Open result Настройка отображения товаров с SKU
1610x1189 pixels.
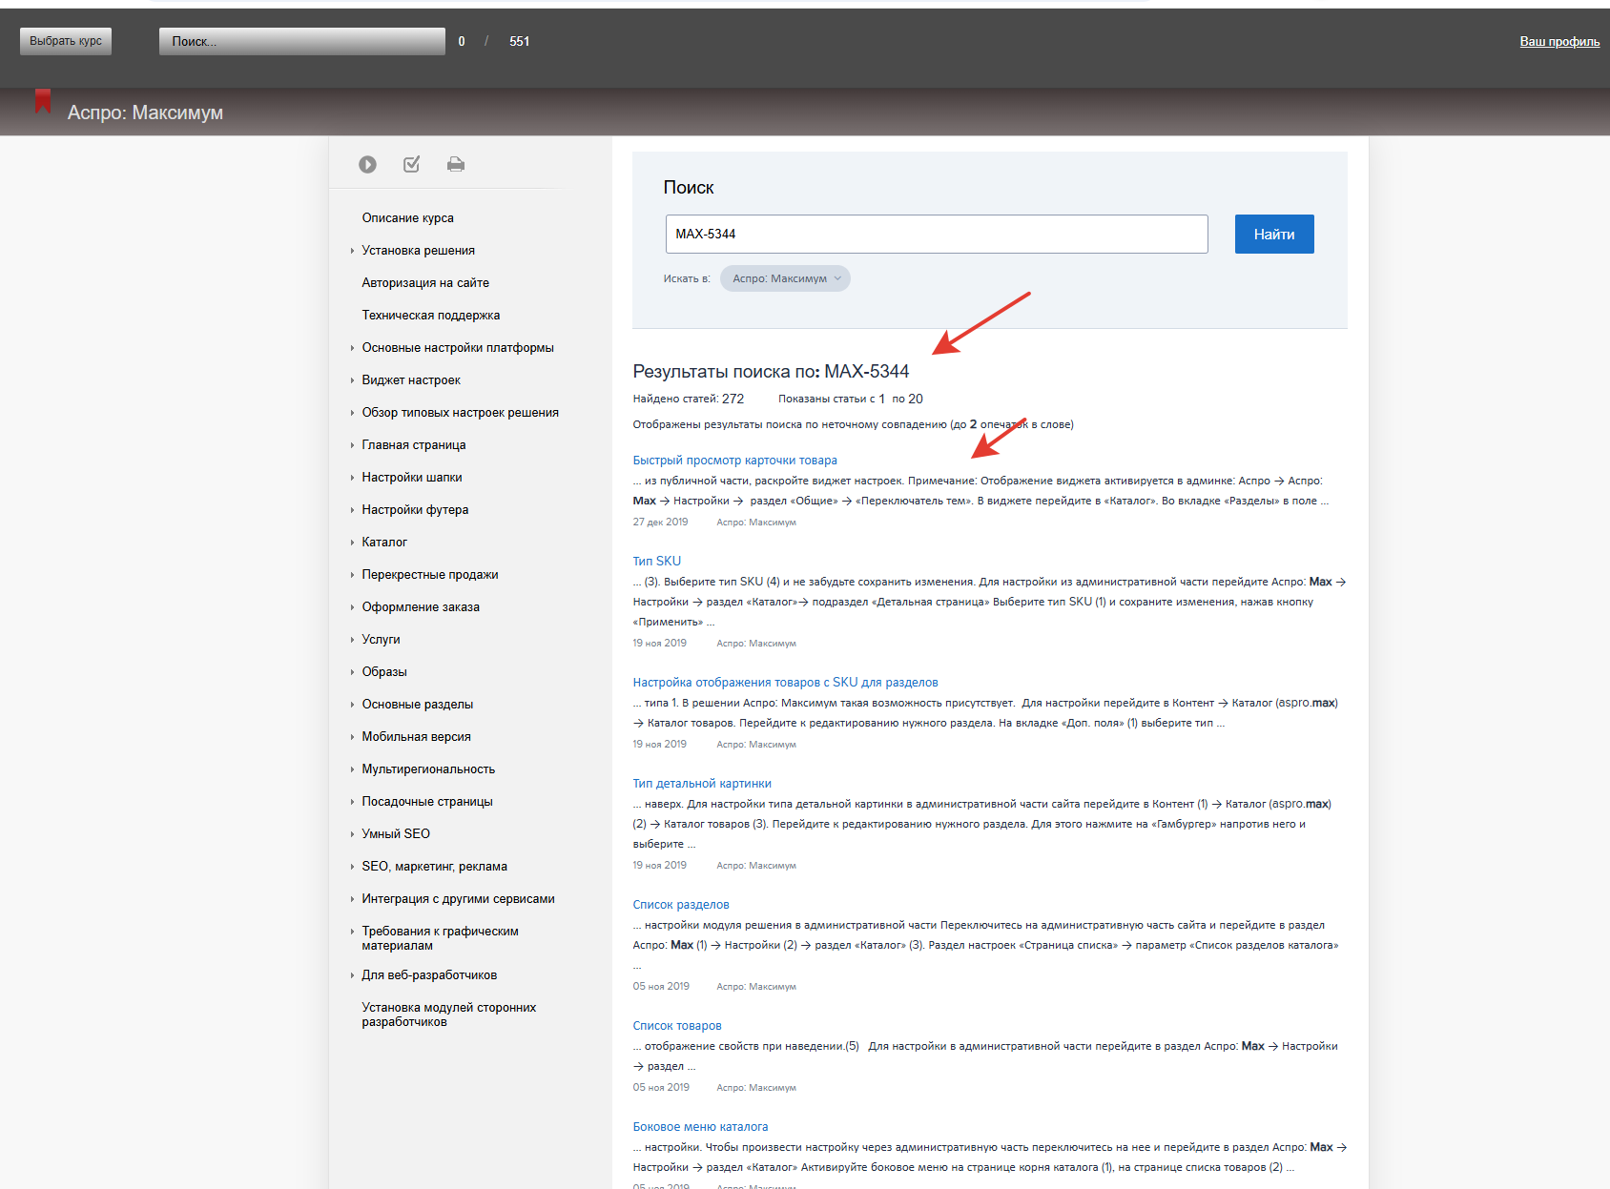[x=785, y=683]
